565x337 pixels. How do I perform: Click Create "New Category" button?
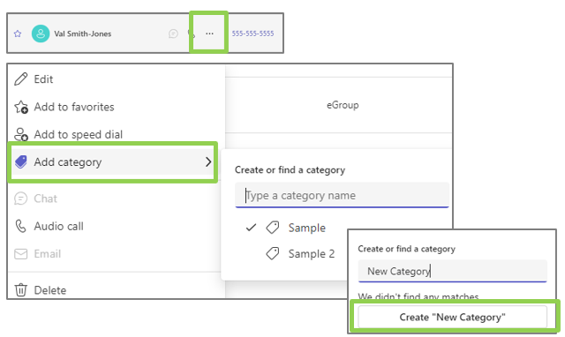pos(452,318)
